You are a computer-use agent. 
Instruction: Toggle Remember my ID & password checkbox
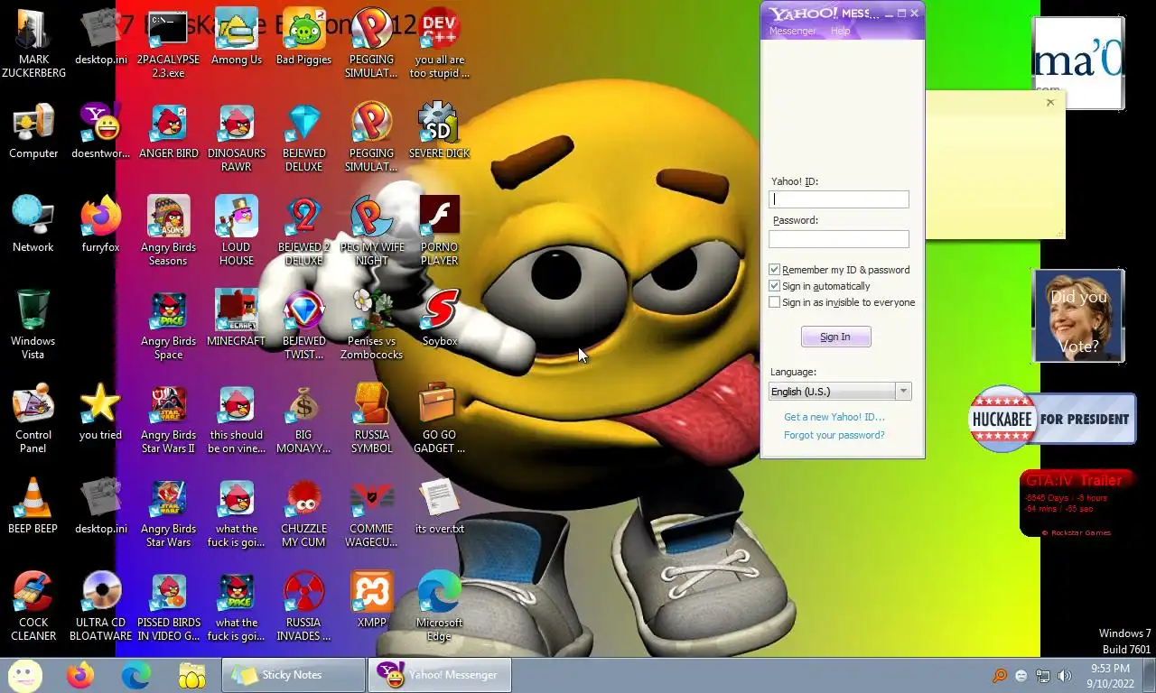pyautogui.click(x=774, y=270)
